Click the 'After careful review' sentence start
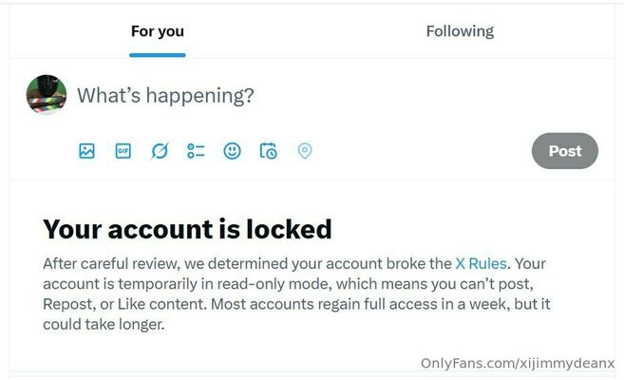Screen dimensions: 624x380 point(111,263)
